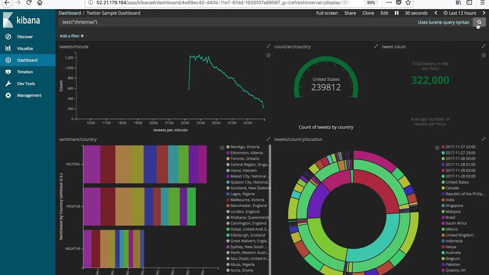This screenshot has width=489, height=275.
Task: Open the Last 12 hours time picker
Action: (x=460, y=13)
